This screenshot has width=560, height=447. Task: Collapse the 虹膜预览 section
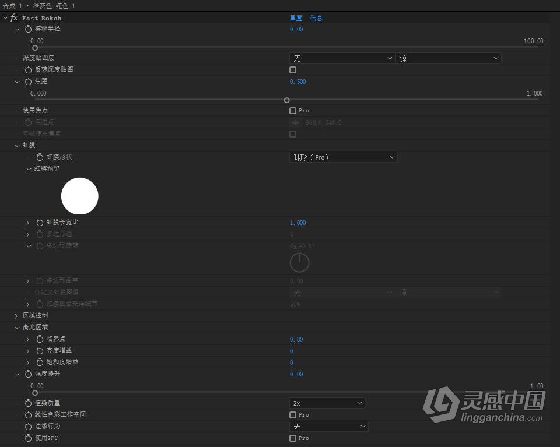[28, 168]
